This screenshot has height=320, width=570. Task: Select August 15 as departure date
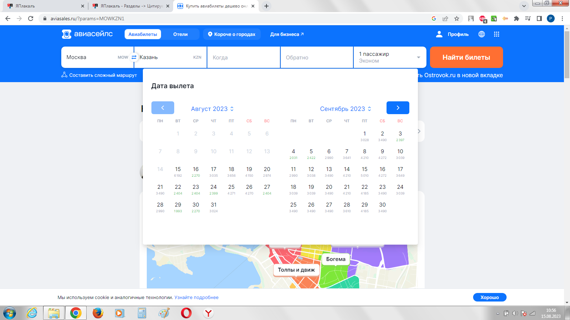coord(178,172)
